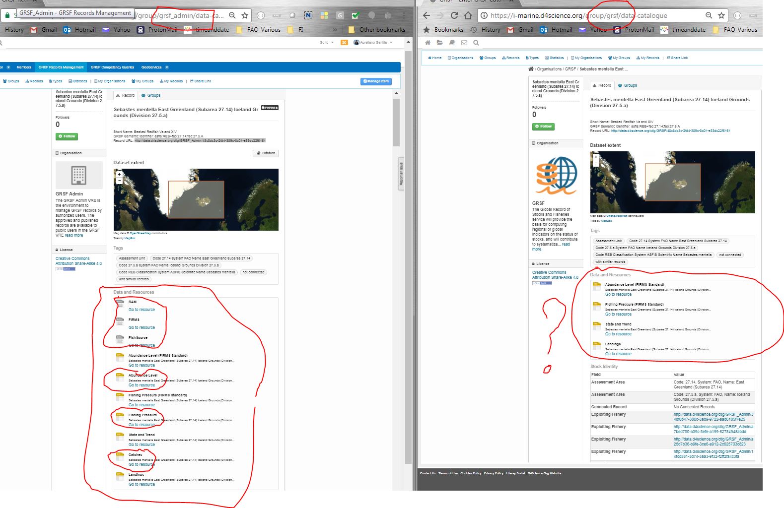Viewport: 784px width, 508px height.
Task: Click the RAM resource file icon
Action: click(x=120, y=303)
